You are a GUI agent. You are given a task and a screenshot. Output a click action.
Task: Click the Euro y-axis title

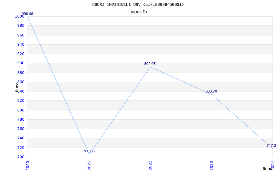(17, 87)
